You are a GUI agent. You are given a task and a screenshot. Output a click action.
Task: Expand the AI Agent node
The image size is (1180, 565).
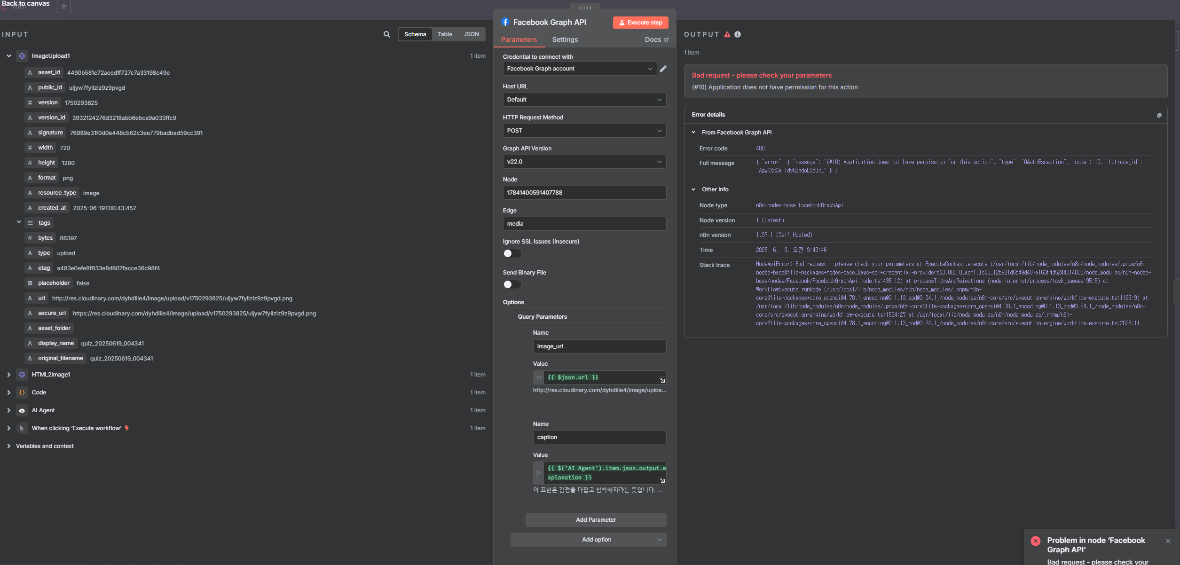(8, 410)
